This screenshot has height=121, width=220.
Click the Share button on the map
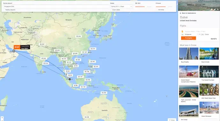click(x=172, y=120)
